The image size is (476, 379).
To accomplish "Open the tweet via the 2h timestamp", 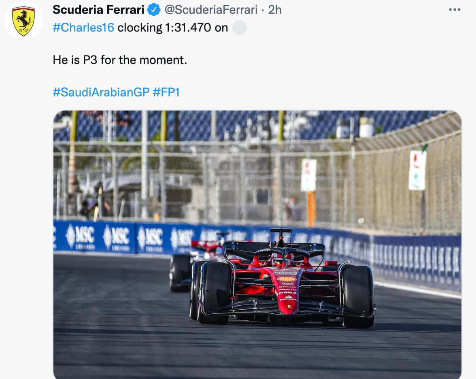I will click(x=275, y=9).
